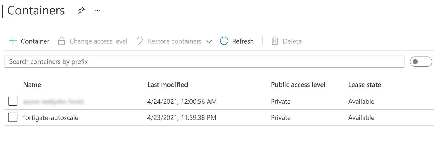Click the Refresh button label

click(243, 41)
